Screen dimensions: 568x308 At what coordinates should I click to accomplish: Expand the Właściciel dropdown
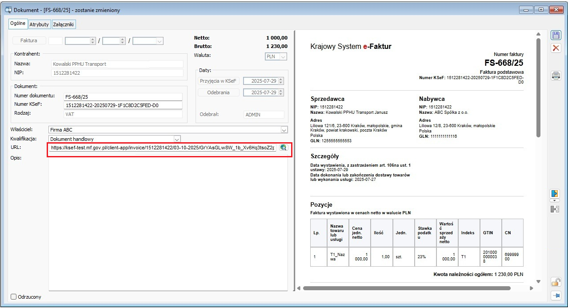[x=284, y=130]
